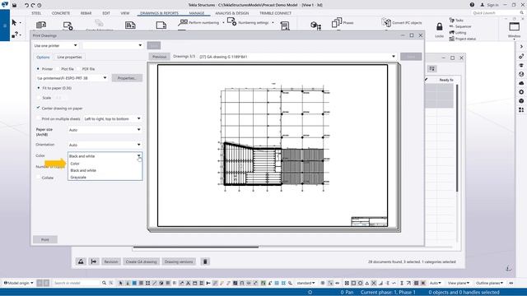Open the CONCRETE ribbon tab

tap(61, 13)
